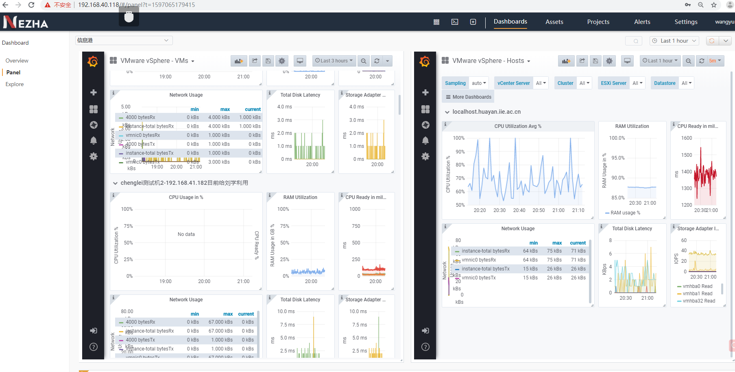Click the dashboard search input box

(633, 41)
